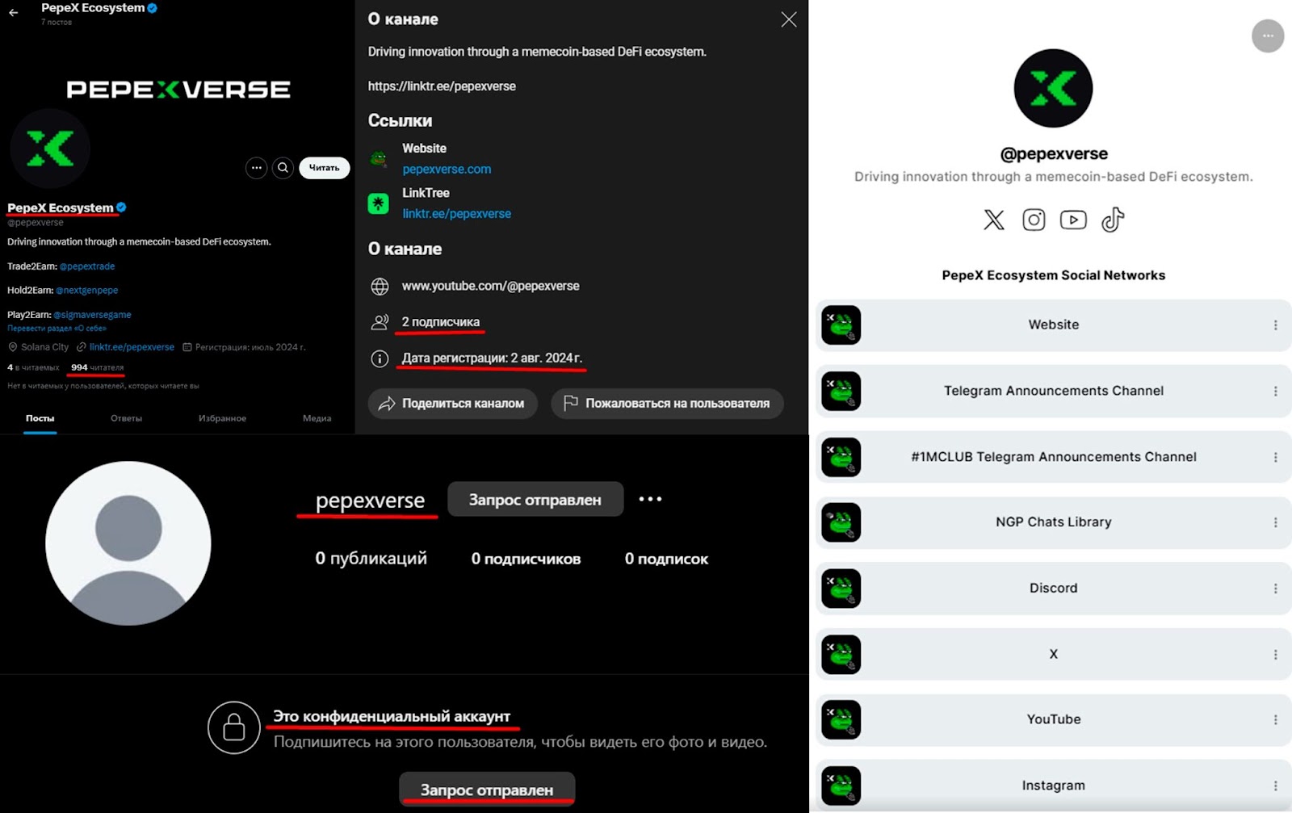Viewport: 1292px width, 813px height.
Task: Go back using the arrow beside PepeX Ecosystem
Action: coord(13,12)
